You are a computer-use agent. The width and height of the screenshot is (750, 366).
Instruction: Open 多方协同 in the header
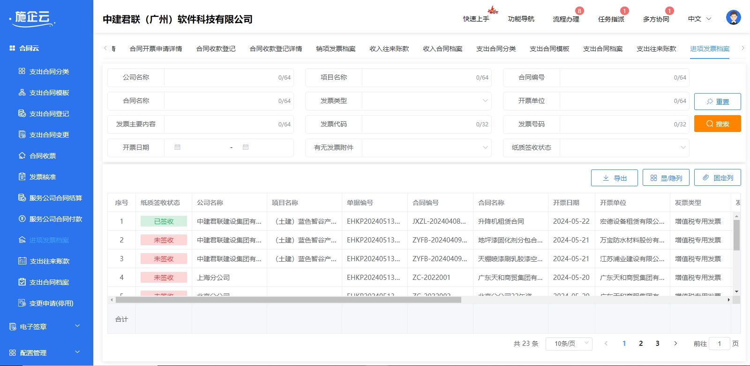[656, 19]
